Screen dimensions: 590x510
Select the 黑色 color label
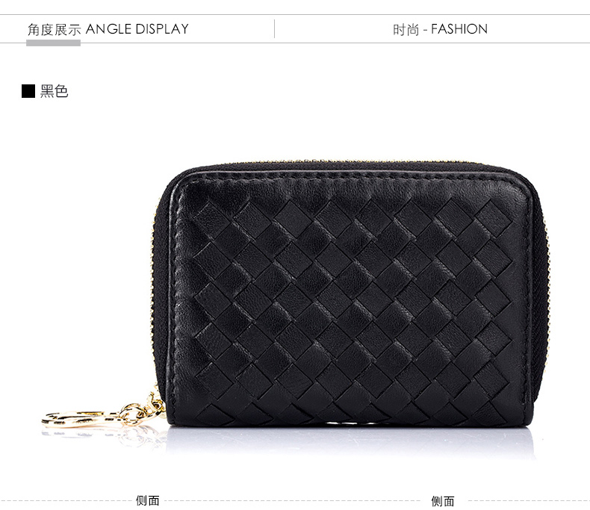[x=55, y=91]
